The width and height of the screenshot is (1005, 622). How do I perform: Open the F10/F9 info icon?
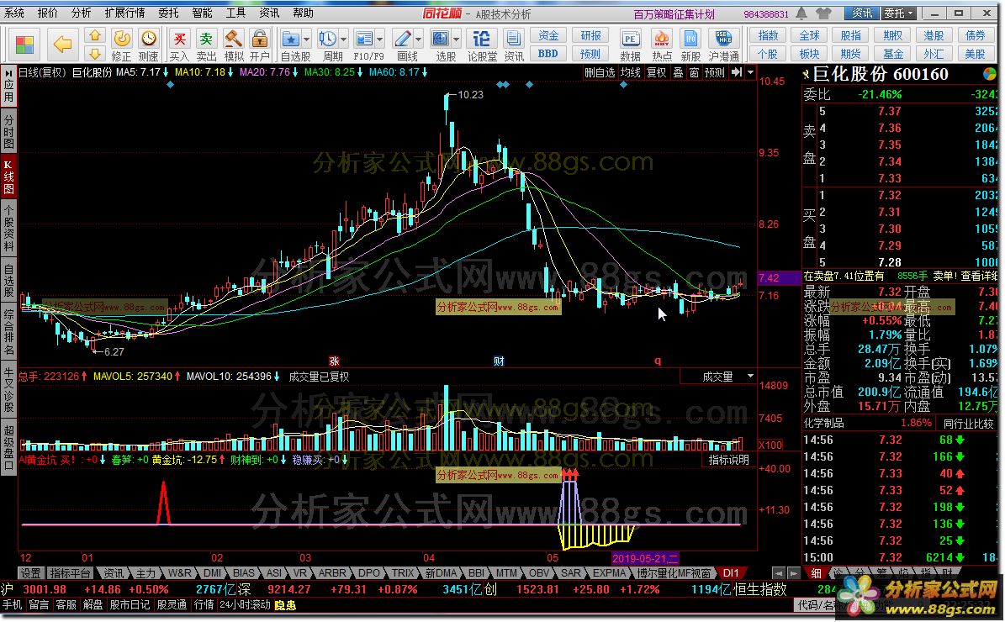point(364,39)
